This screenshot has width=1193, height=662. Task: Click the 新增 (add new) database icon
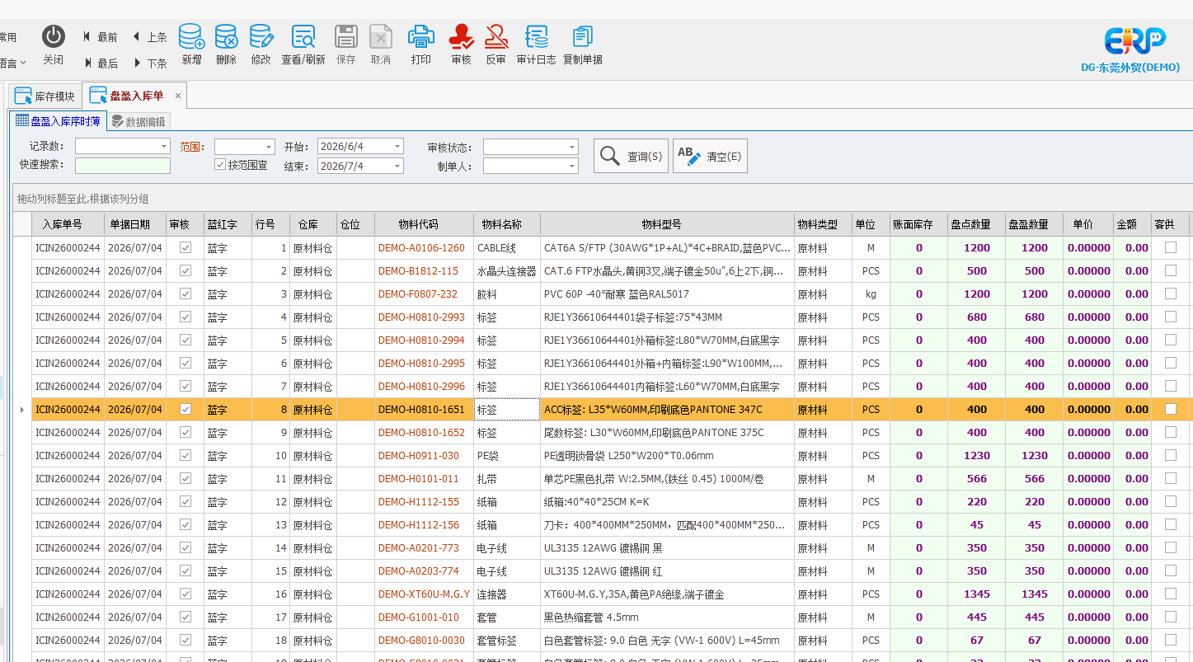click(191, 36)
